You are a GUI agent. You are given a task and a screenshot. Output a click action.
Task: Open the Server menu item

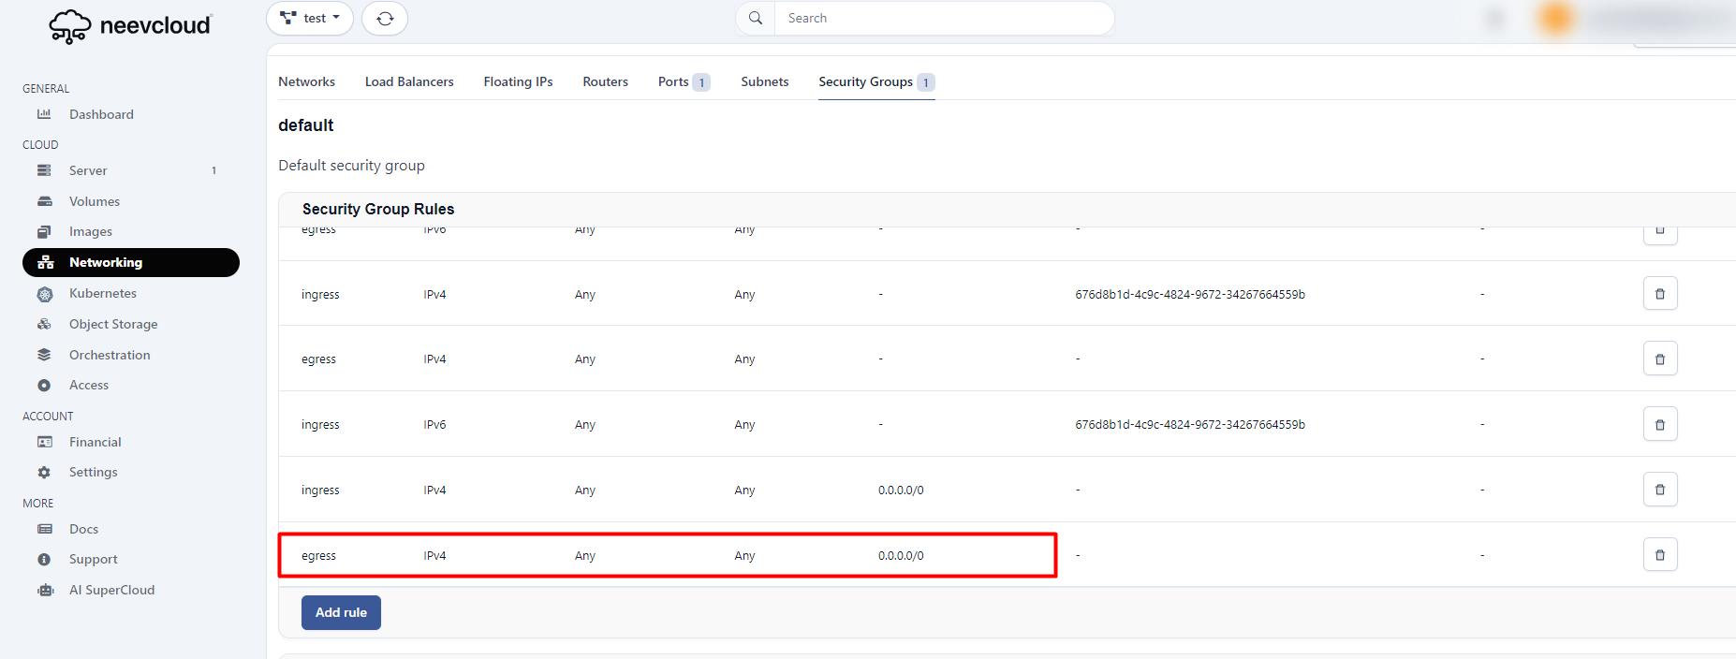click(x=88, y=170)
